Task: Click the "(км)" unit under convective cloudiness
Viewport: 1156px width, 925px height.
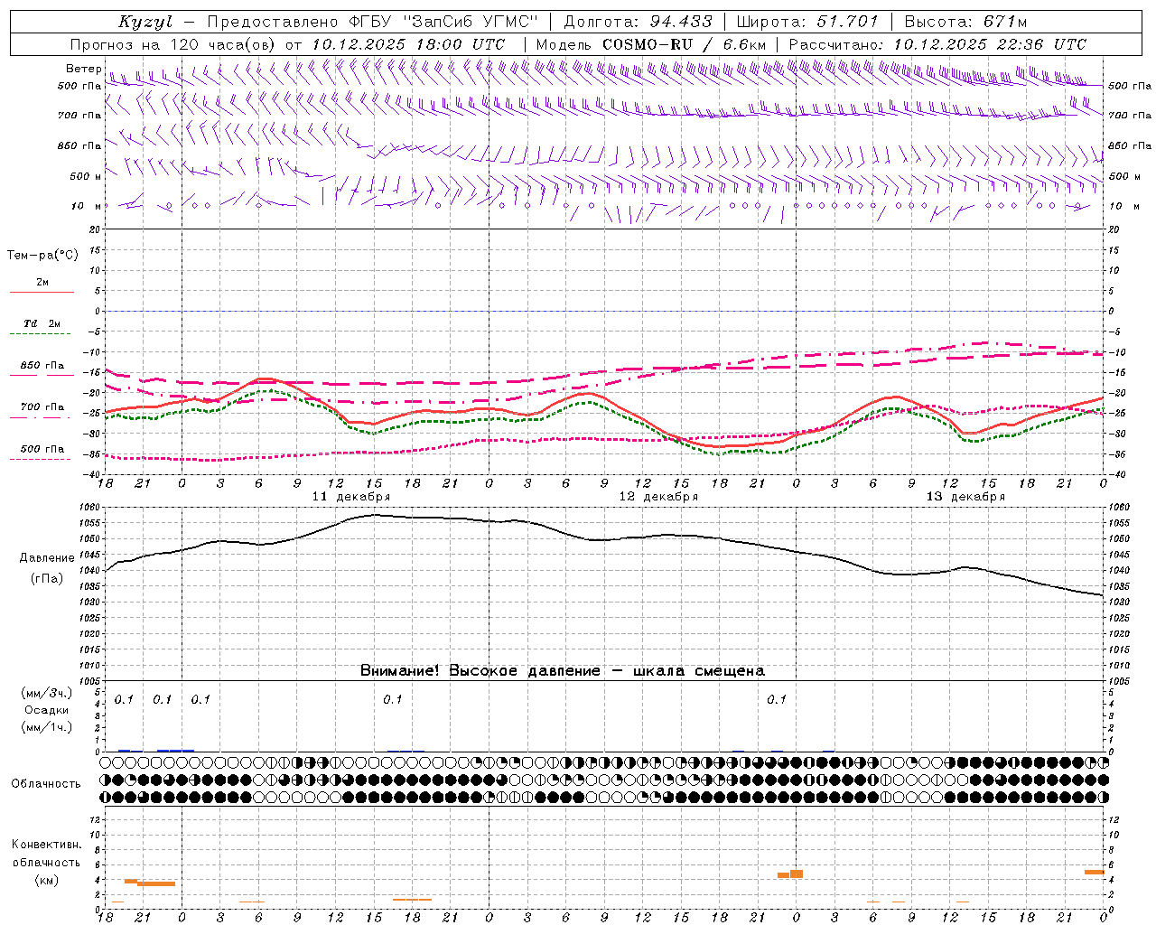Action: pyautogui.click(x=47, y=880)
